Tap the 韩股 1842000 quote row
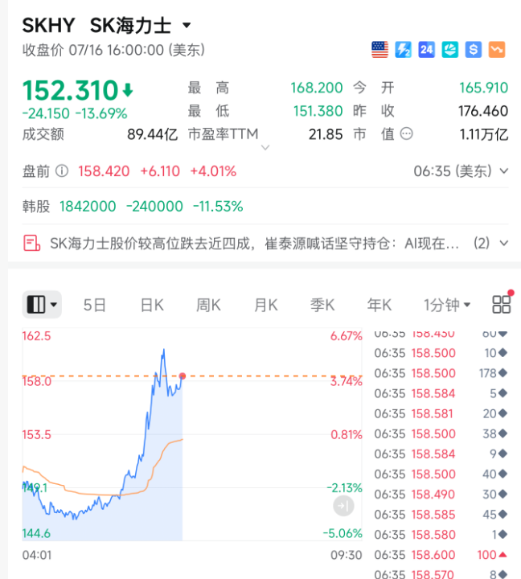Viewport: 521px width, 579px height. coord(265,207)
